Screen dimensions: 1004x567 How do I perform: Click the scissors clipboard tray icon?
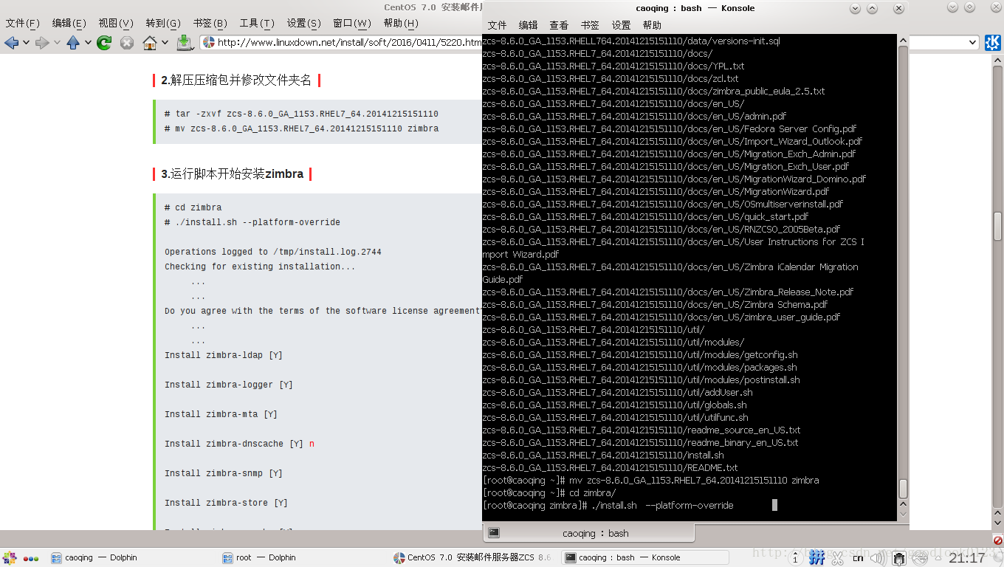point(838,558)
